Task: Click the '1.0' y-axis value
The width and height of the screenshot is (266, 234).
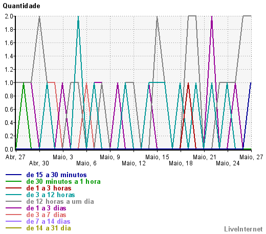Action: 9,83
